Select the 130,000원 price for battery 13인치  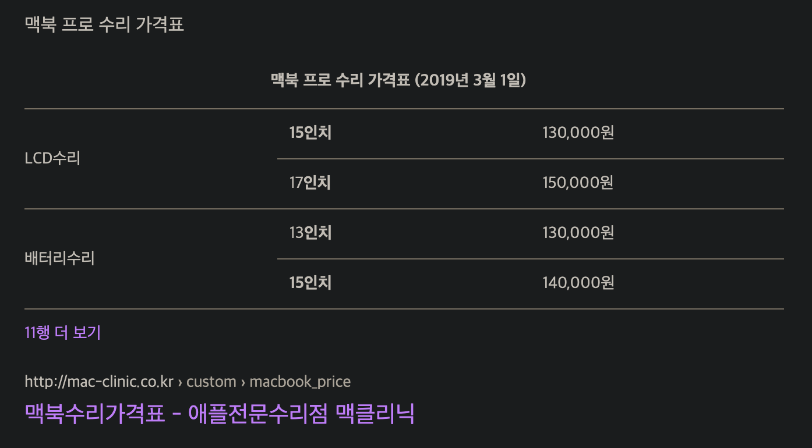(578, 233)
